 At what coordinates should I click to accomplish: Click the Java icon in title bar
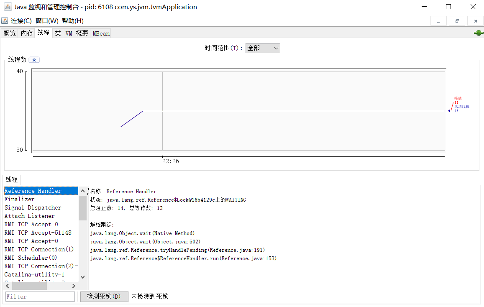coord(8,6)
